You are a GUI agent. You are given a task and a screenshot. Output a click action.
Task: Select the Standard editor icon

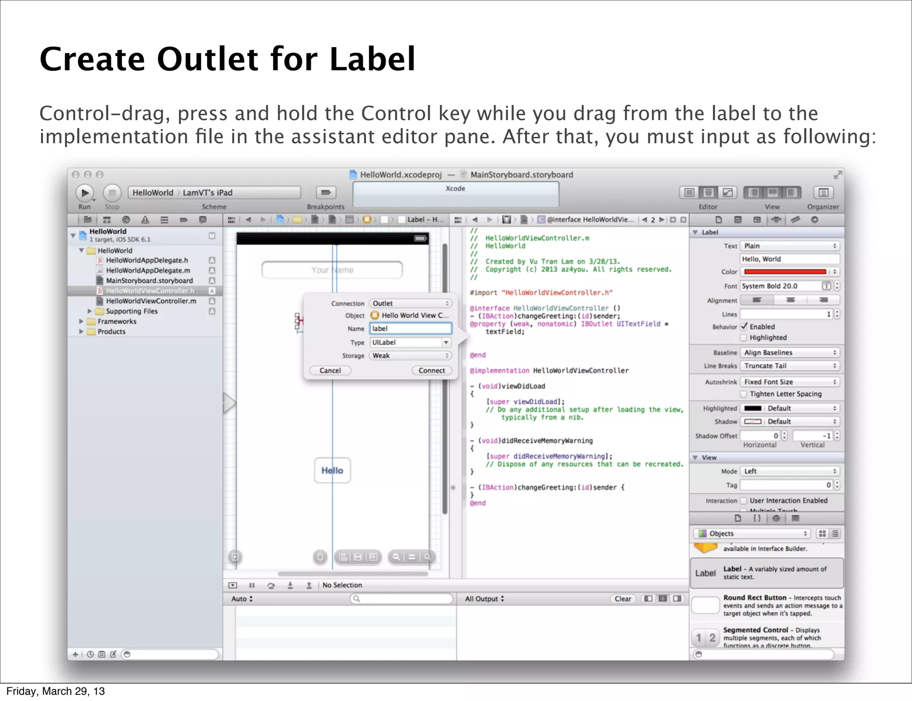click(x=689, y=193)
